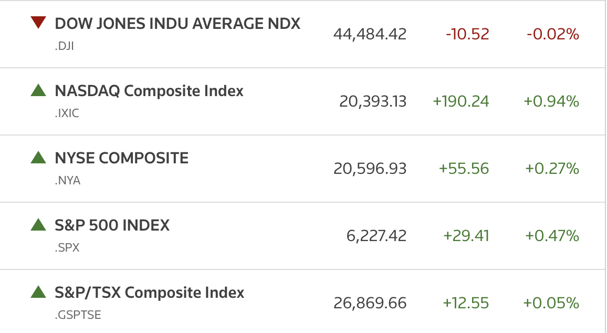The height and width of the screenshot is (333, 607).
Task: Click the .IXIC ticker symbol
Action: 67,113
